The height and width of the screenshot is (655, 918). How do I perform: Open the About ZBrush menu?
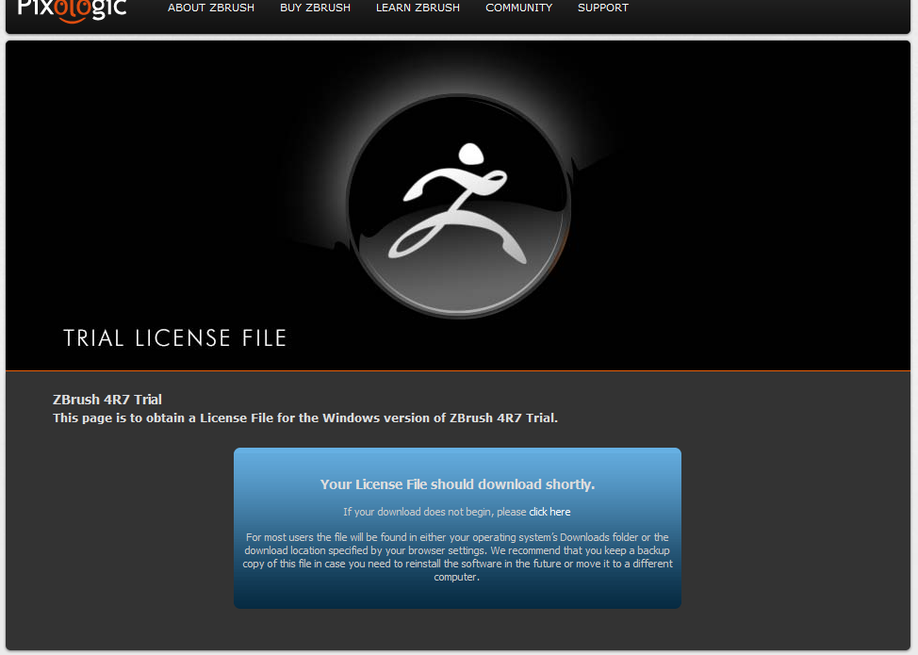(211, 8)
